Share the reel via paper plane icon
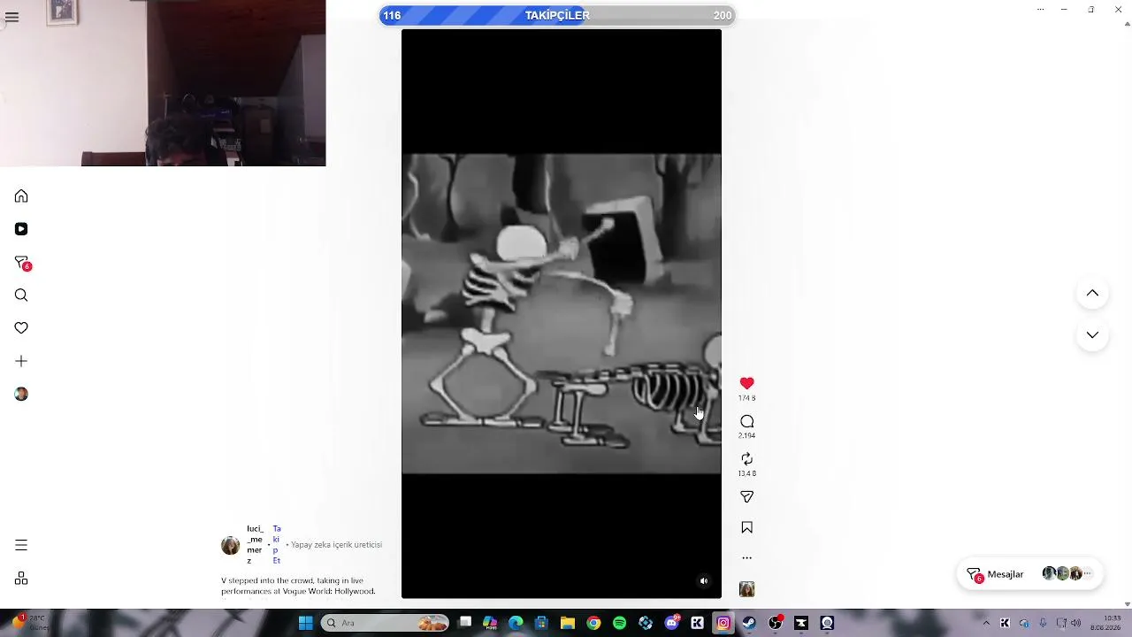Screen dimensions: 1132x637 coord(746,497)
